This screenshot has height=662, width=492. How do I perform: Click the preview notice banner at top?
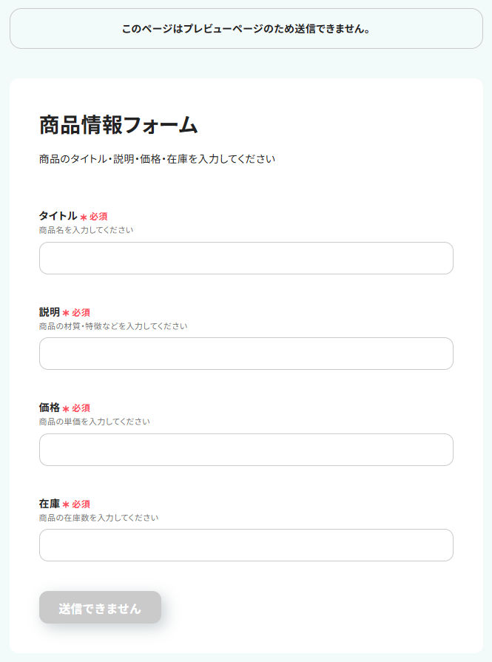[246, 29]
